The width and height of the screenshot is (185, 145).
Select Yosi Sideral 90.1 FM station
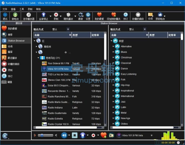click(x=73, y=63)
